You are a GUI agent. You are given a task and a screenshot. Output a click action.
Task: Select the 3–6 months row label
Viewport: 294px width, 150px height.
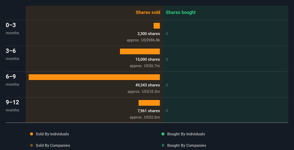point(13,54)
